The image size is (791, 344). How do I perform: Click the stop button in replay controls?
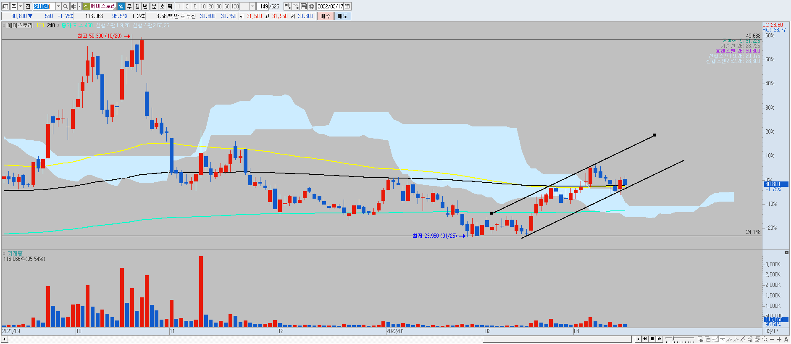click(652, 339)
